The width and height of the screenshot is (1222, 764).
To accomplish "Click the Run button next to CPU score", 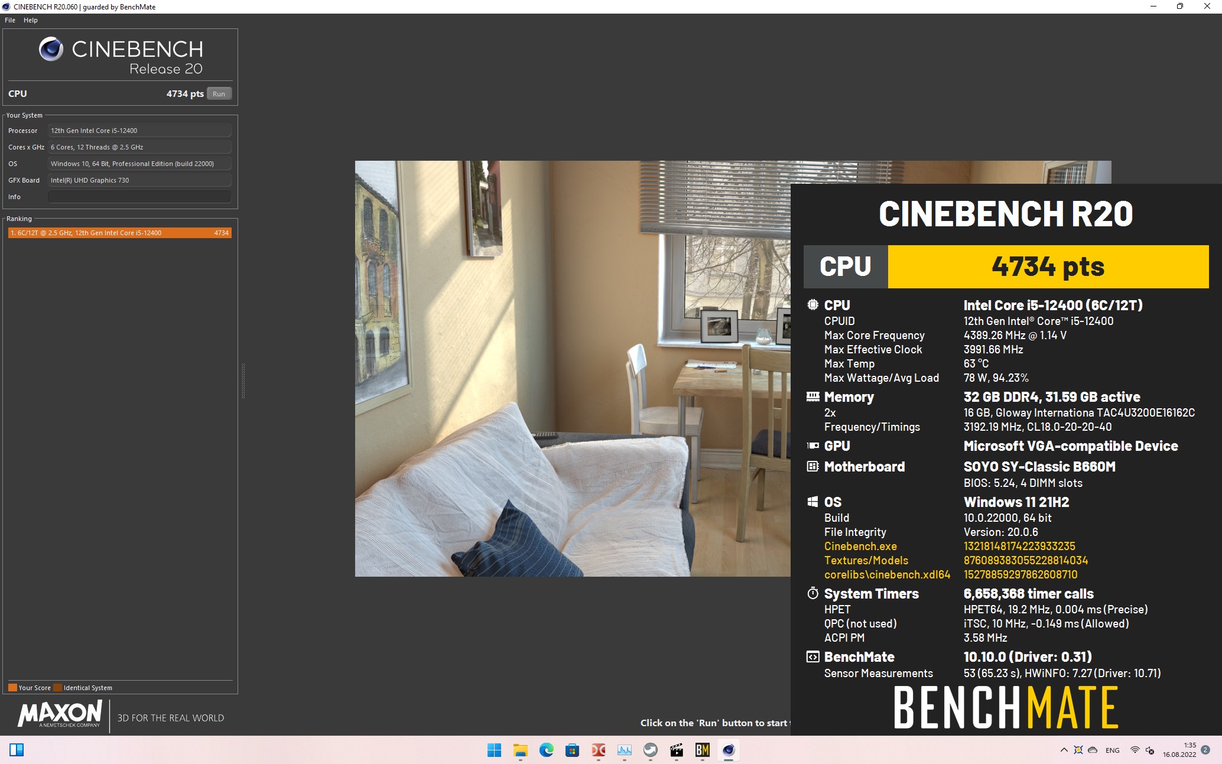I will tap(219, 94).
